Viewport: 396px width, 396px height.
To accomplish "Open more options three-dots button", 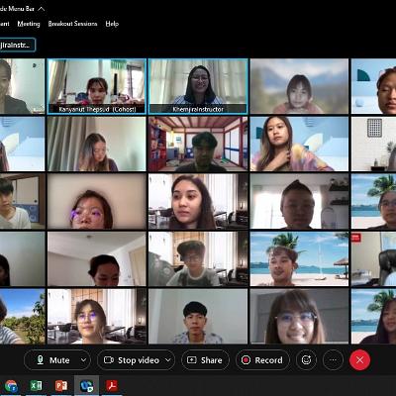I will 333,360.
